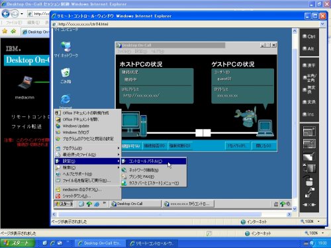Image resolution: width=331 pixels, height=248 pixels.
Task: Open Windows Update from the Start menu
Action: (87, 126)
